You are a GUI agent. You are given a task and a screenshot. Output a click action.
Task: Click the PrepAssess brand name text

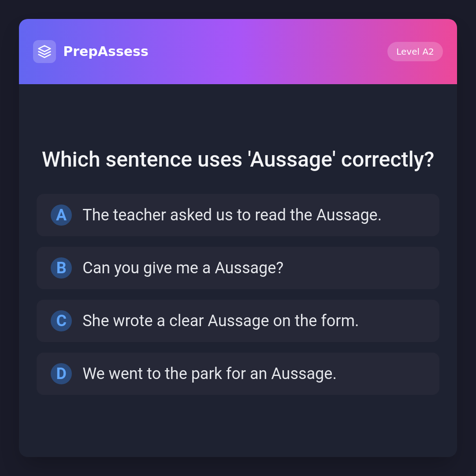(106, 52)
